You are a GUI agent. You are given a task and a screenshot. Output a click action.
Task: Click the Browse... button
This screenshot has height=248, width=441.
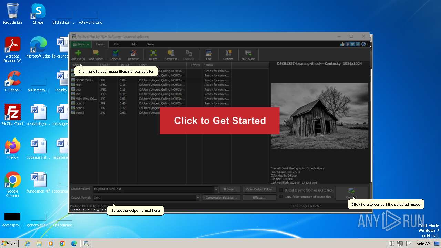tap(230, 189)
